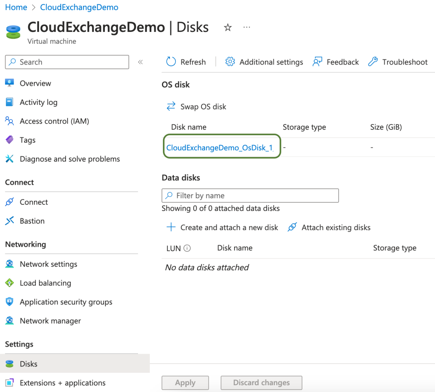Focus the Filter by name field
The width and height of the screenshot is (435, 392).
[250, 196]
